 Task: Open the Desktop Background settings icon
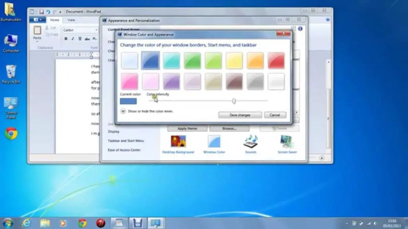[178, 144]
